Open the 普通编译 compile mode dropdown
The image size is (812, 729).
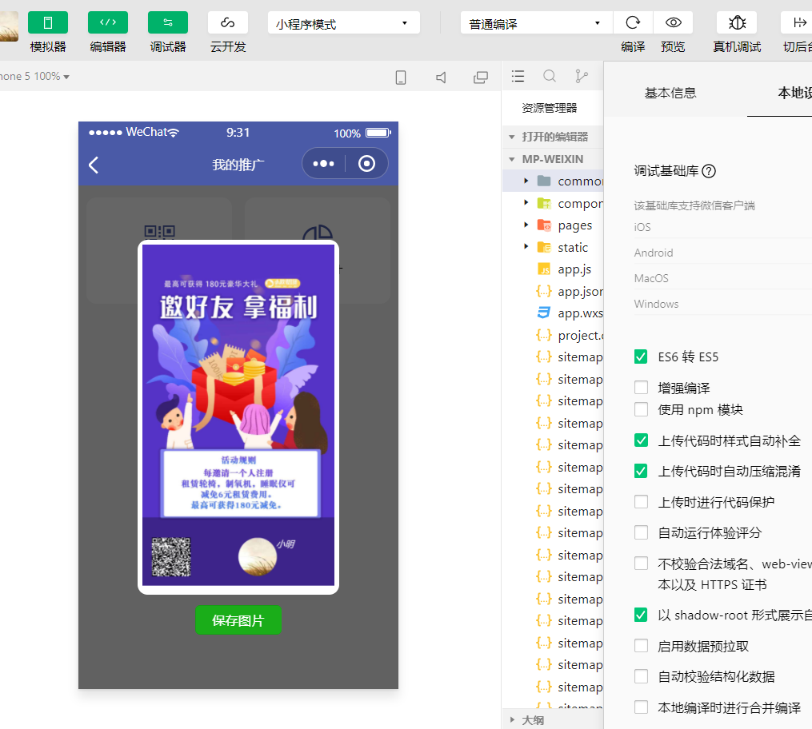[x=537, y=23]
